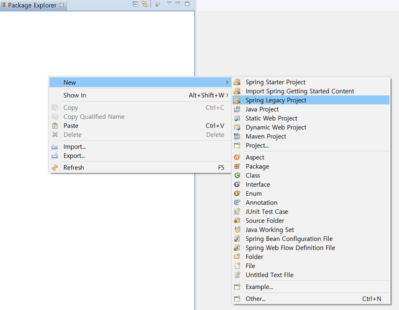Choose Paste from context menu
This screenshot has height=310, width=399.
click(140, 125)
